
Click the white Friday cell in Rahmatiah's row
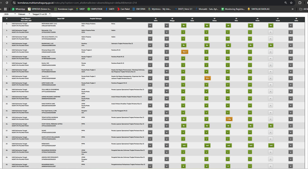(270, 32)
